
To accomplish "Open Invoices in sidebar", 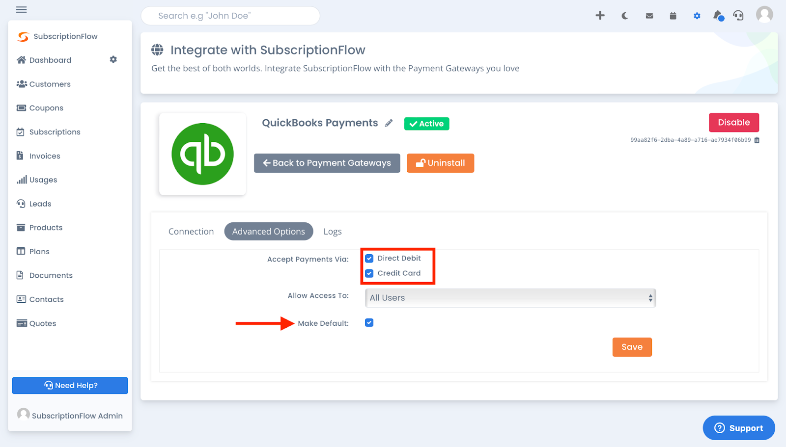I will 38,156.
